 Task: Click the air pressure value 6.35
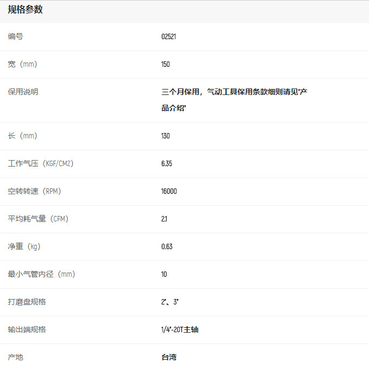pyautogui.click(x=167, y=164)
